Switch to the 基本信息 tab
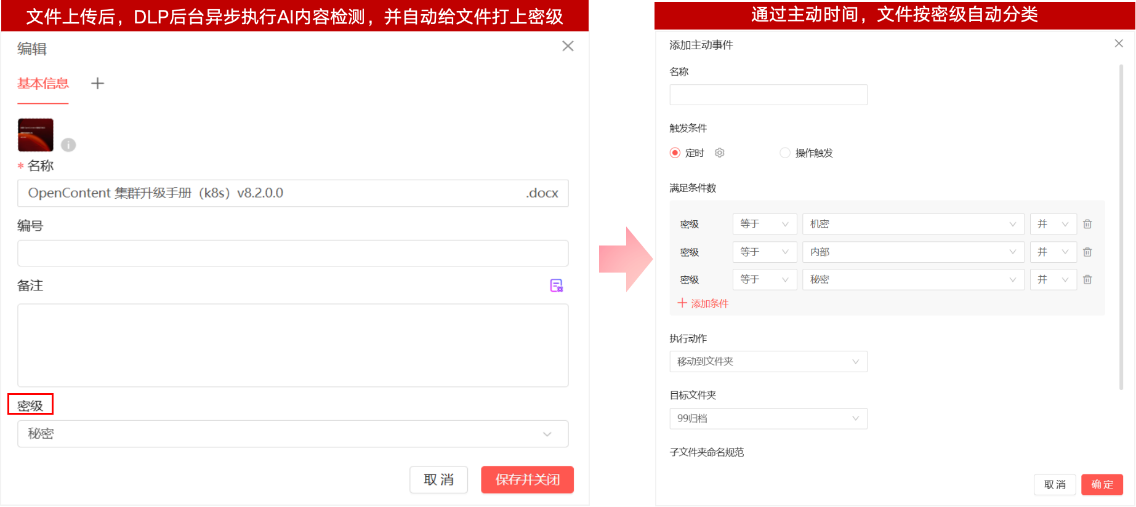The height and width of the screenshot is (507, 1136). click(43, 84)
